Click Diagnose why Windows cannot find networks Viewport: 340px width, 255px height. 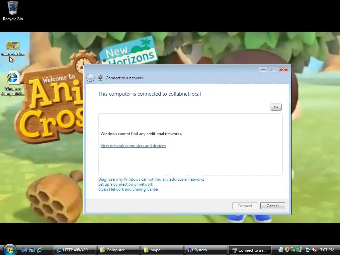click(x=151, y=179)
